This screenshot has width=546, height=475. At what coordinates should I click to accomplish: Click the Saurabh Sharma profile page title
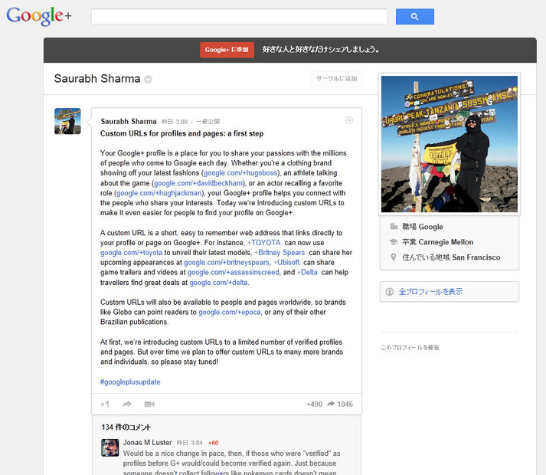pos(97,79)
